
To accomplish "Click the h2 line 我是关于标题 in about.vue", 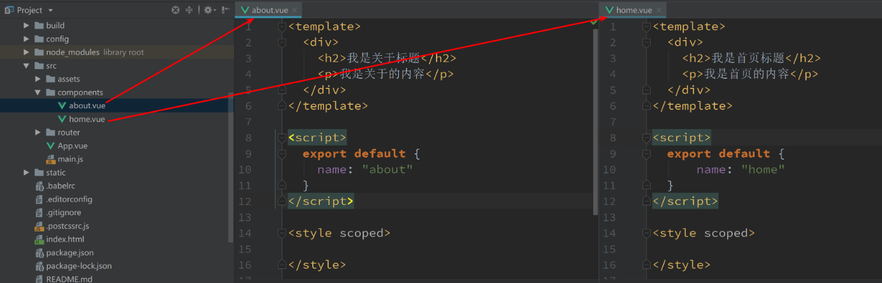I will pos(387,59).
